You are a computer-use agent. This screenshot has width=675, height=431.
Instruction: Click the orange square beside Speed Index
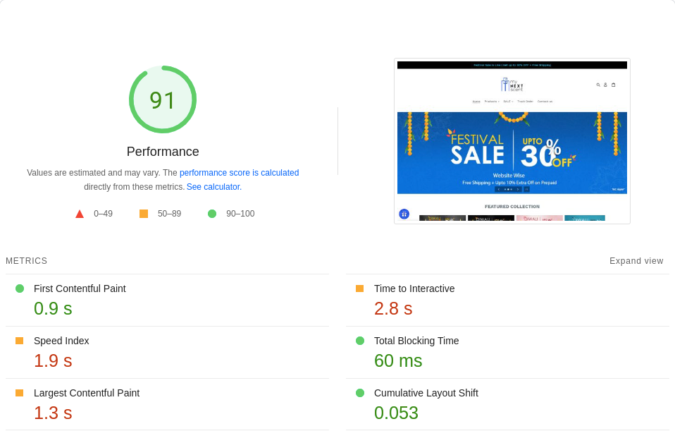20,341
